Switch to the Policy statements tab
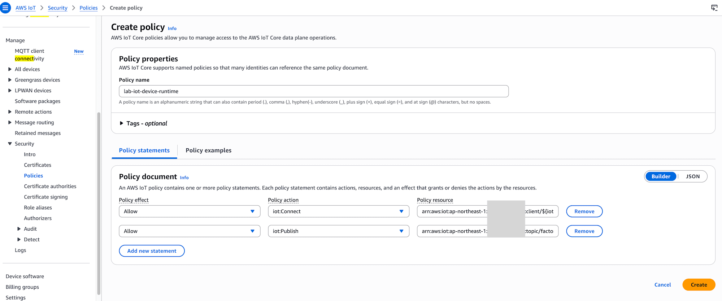Image resolution: width=722 pixels, height=301 pixels. [x=144, y=150]
